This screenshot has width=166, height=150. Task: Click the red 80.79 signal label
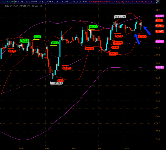pos(12,51)
